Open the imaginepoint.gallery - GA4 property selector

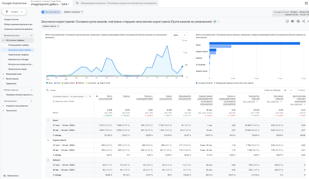click(50, 4)
